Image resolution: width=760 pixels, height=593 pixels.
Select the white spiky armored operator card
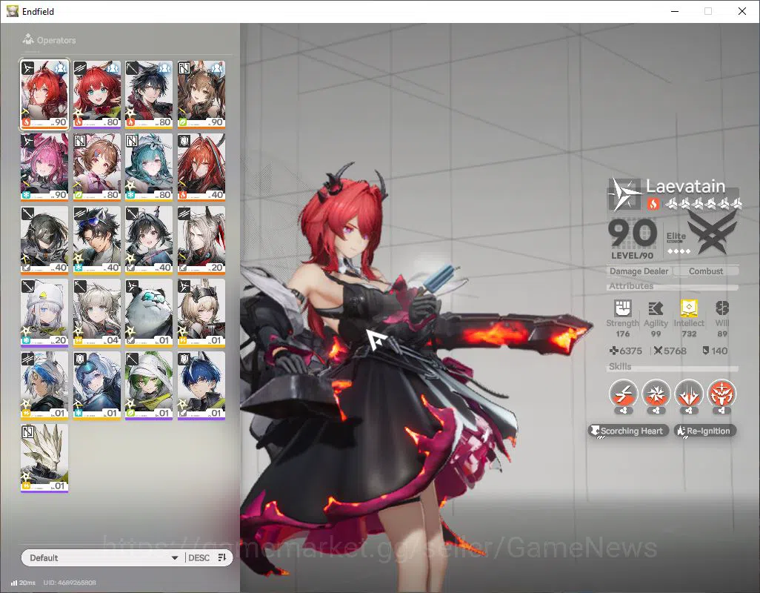[x=44, y=458]
